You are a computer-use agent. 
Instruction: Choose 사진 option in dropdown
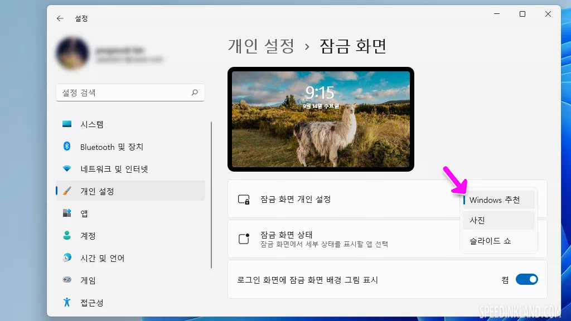tap(499, 221)
